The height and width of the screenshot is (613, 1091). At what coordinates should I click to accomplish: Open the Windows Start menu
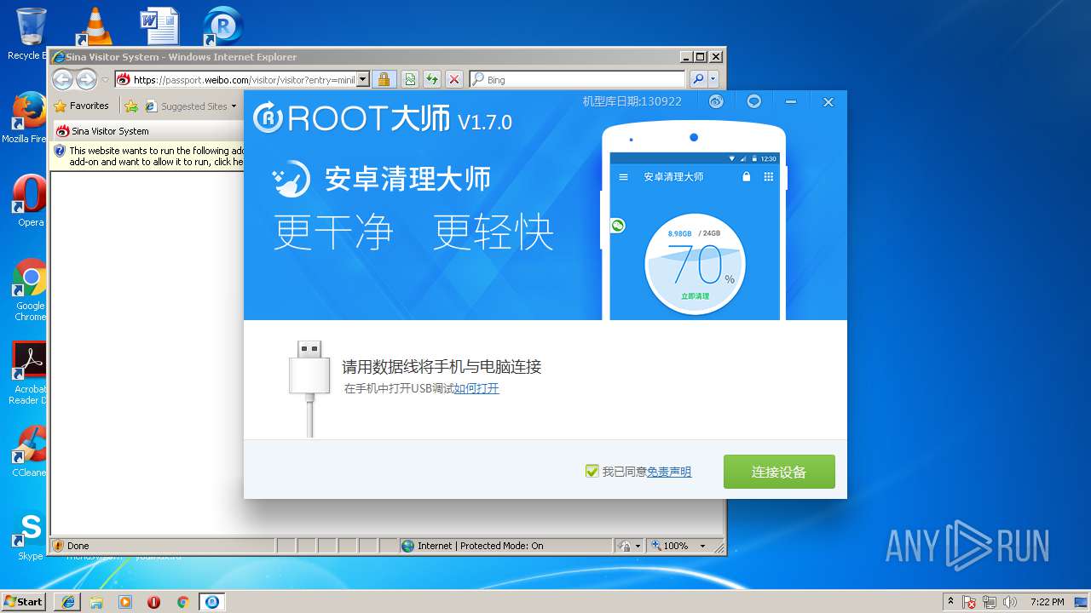point(23,601)
